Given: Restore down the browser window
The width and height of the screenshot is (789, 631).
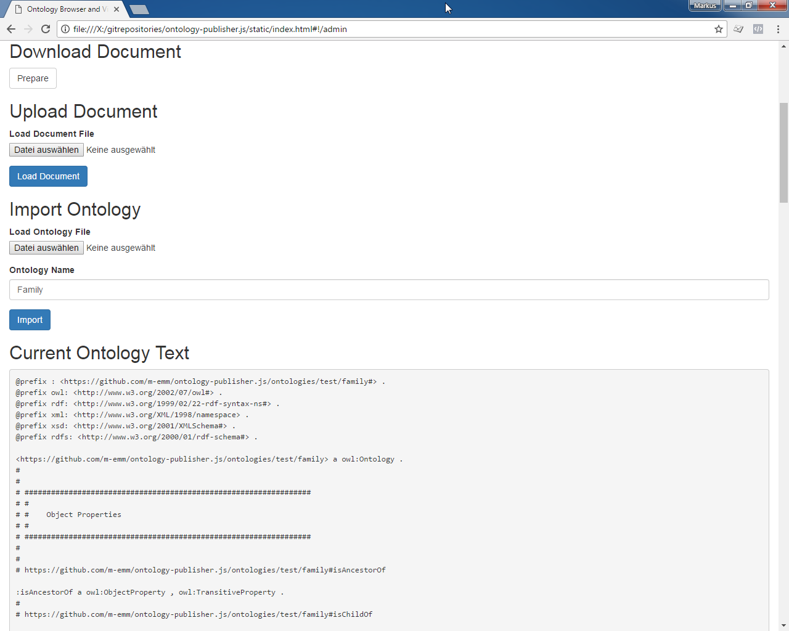Looking at the screenshot, I should click(x=748, y=6).
